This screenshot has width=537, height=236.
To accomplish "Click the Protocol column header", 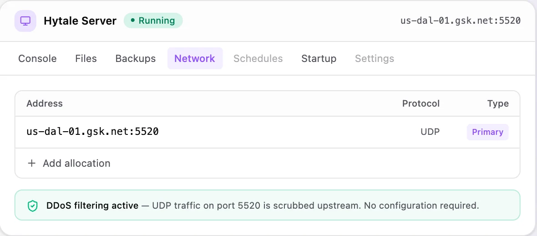I will click(421, 103).
